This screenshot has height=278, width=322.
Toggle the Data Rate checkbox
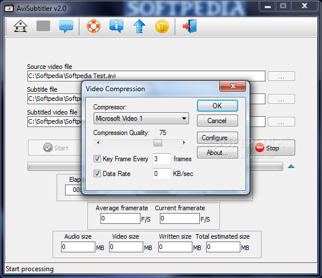tap(97, 174)
